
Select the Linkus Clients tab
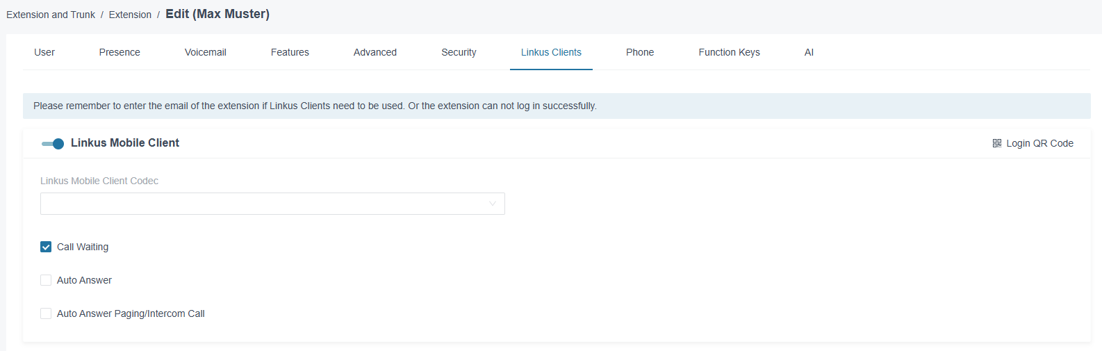tap(551, 52)
